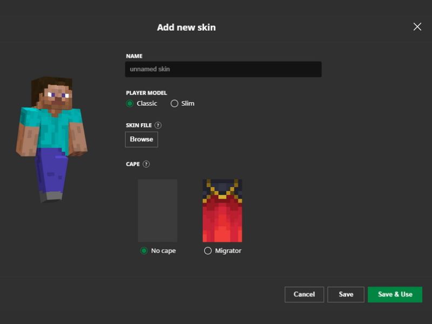Click the SKIN FILE label

click(x=139, y=125)
